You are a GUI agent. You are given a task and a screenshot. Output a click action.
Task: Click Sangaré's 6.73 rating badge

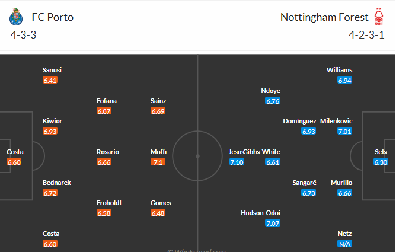click(309, 193)
